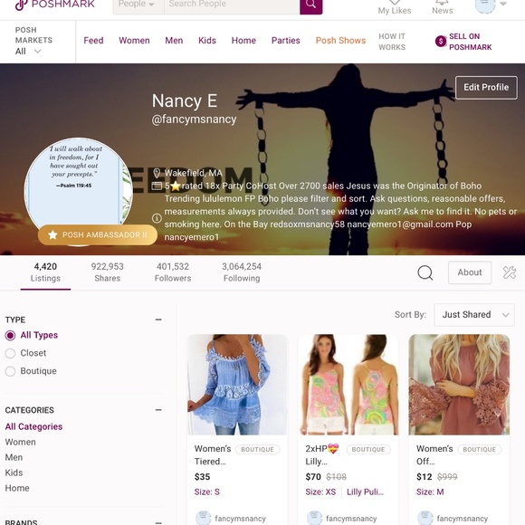Click the About button
Screen dimensions: 525x525
[x=470, y=272]
